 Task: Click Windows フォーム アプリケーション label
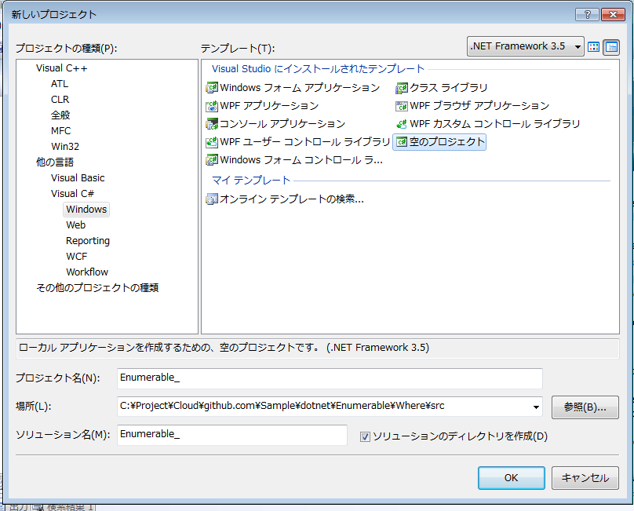coord(300,88)
